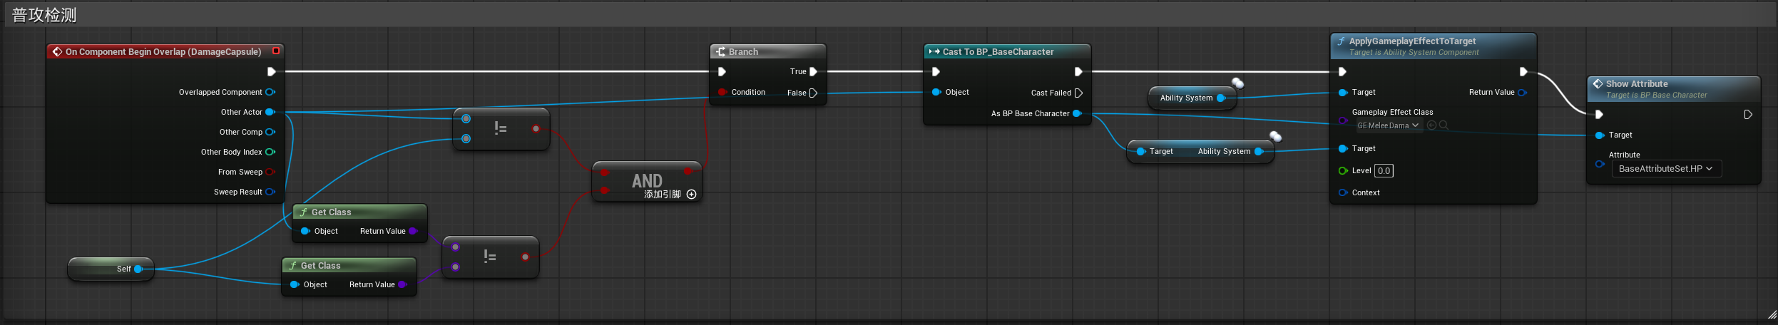This screenshot has width=1778, height=325.
Task: Select the Not Equal node with blue object inputs
Action: 501,129
